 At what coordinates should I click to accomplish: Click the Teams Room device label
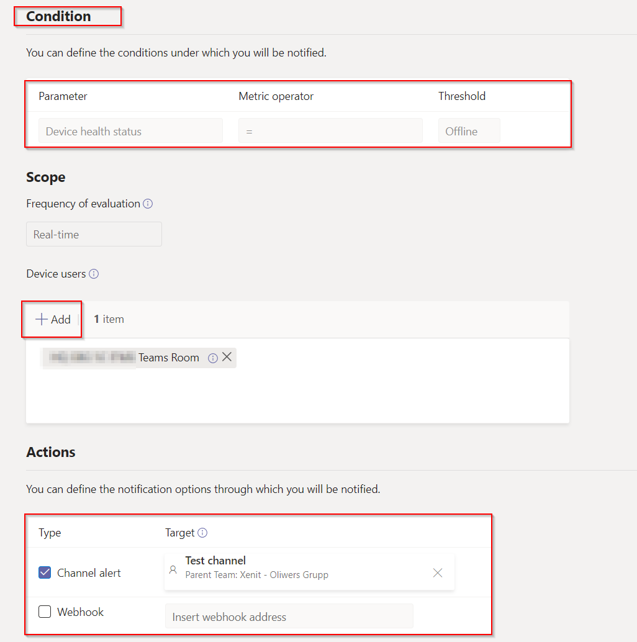click(169, 358)
